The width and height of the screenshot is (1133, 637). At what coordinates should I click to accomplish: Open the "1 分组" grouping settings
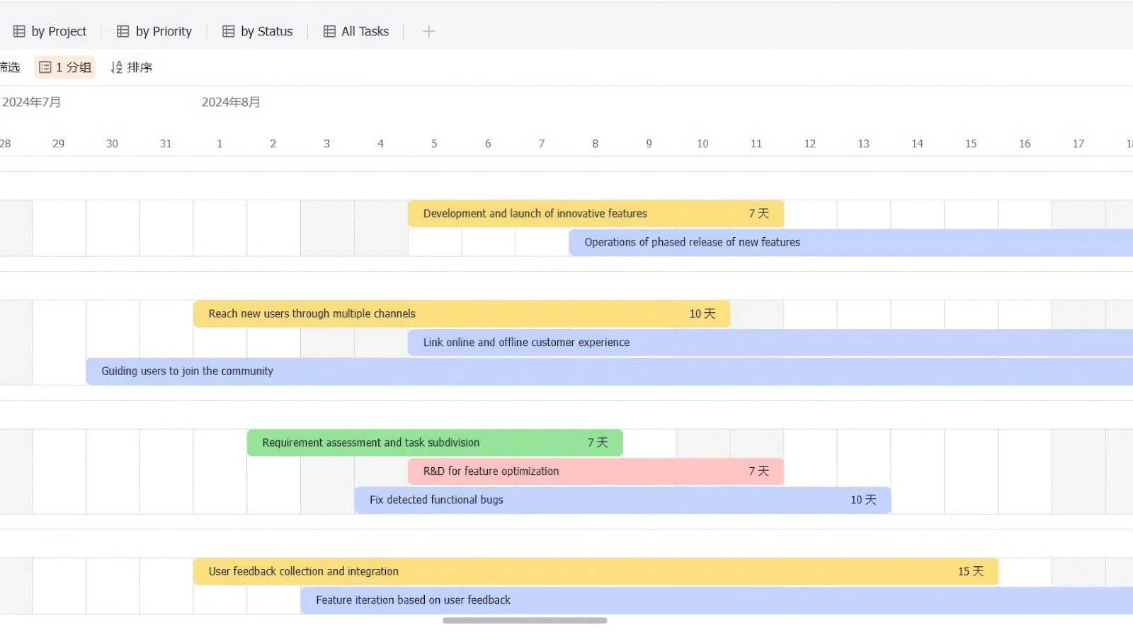(64, 67)
